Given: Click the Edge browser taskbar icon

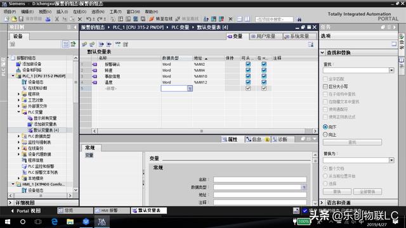Looking at the screenshot, I should pyautogui.click(x=55, y=222).
